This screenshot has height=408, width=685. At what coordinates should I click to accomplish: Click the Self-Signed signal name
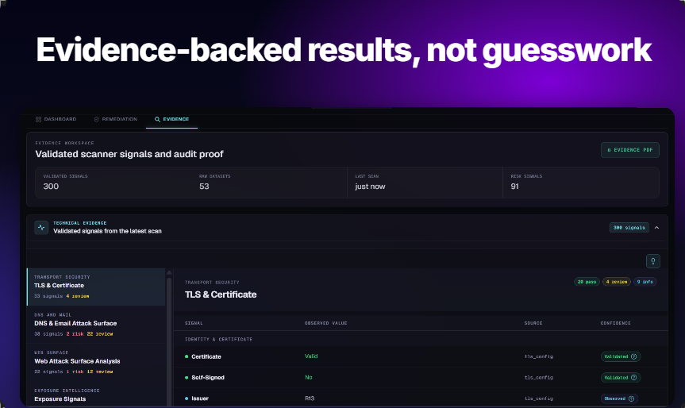(208, 377)
